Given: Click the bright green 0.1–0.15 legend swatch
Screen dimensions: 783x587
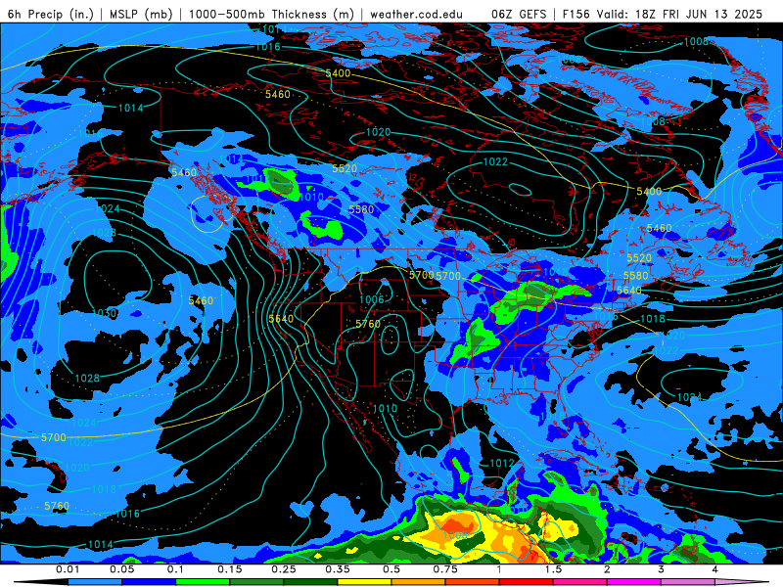Looking at the screenshot, I should (203, 582).
